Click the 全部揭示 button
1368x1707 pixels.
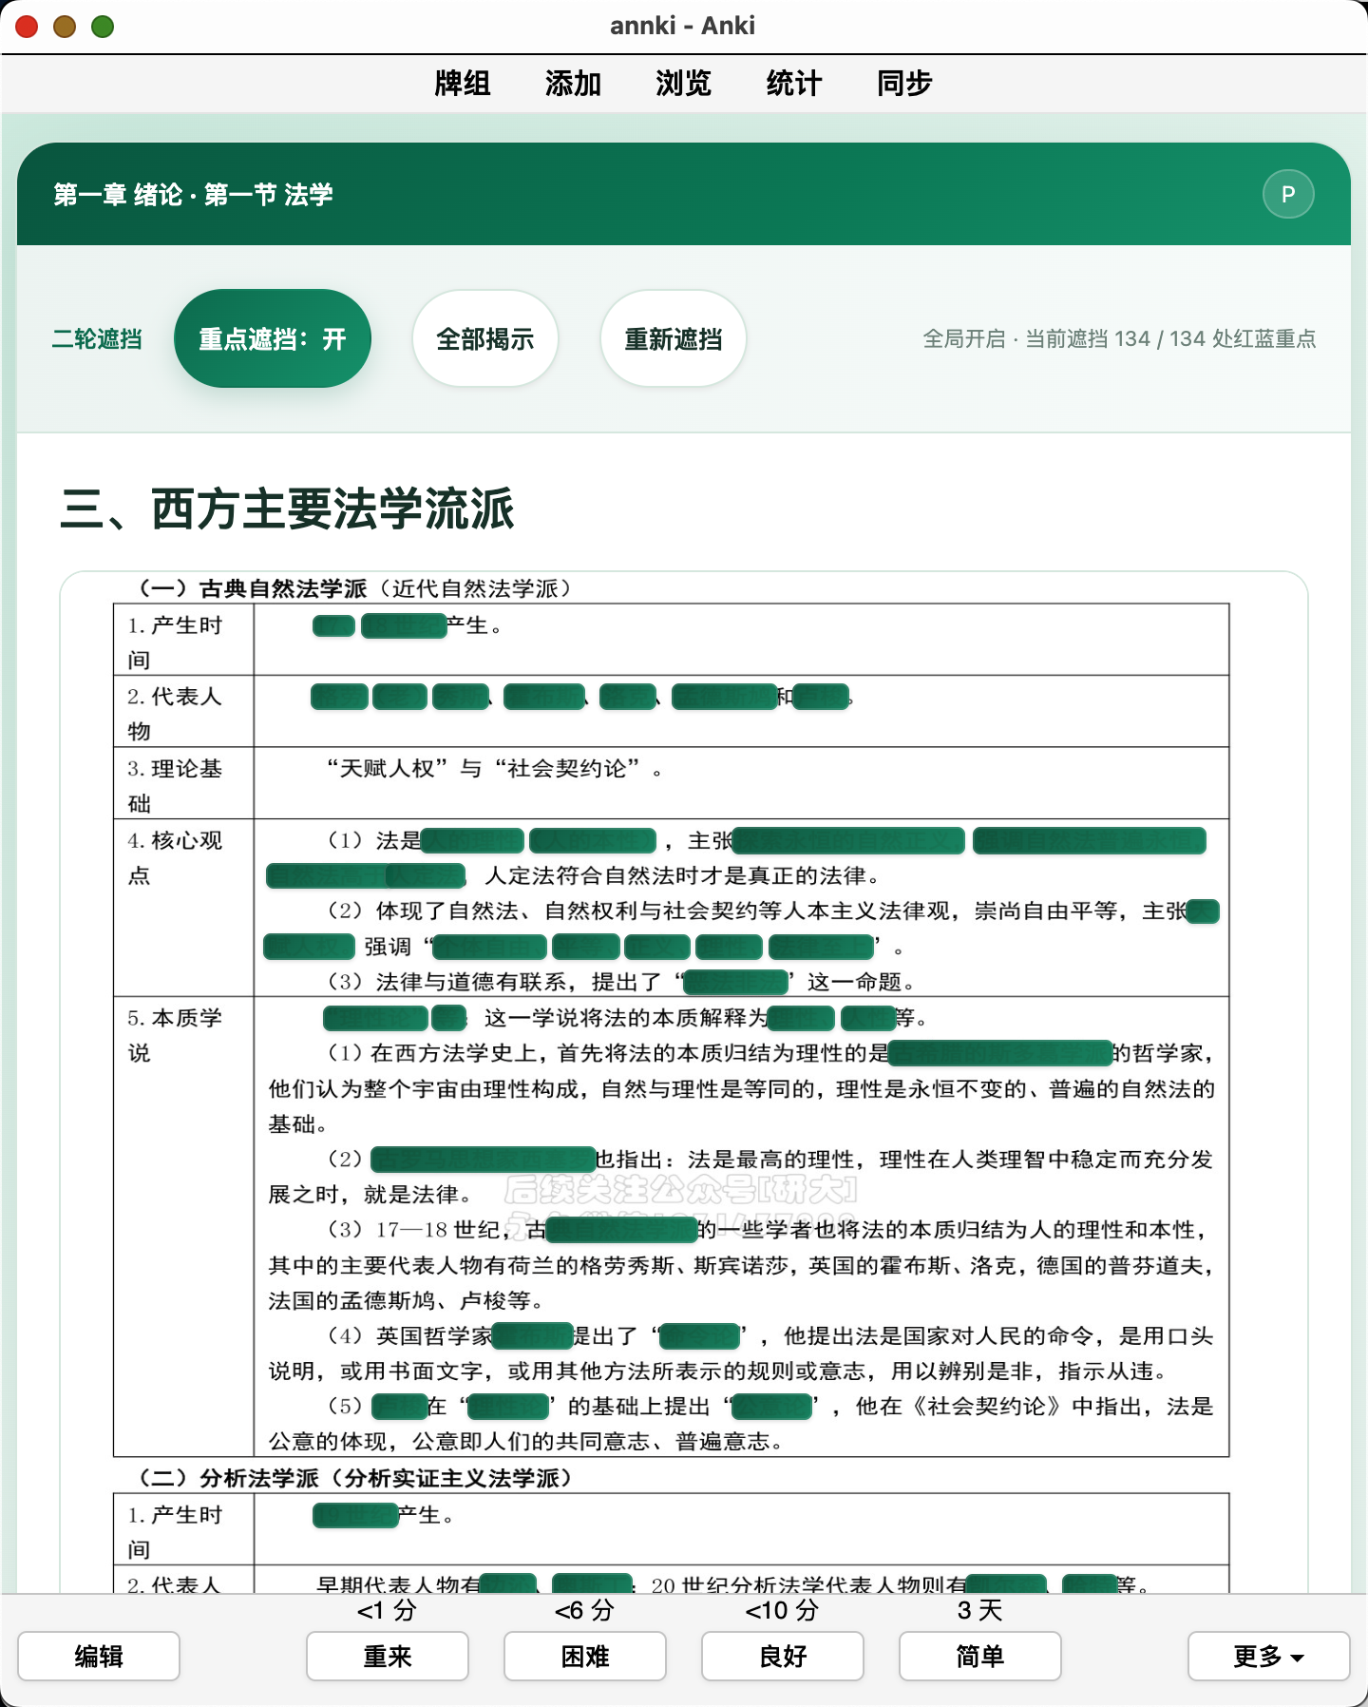point(484,338)
